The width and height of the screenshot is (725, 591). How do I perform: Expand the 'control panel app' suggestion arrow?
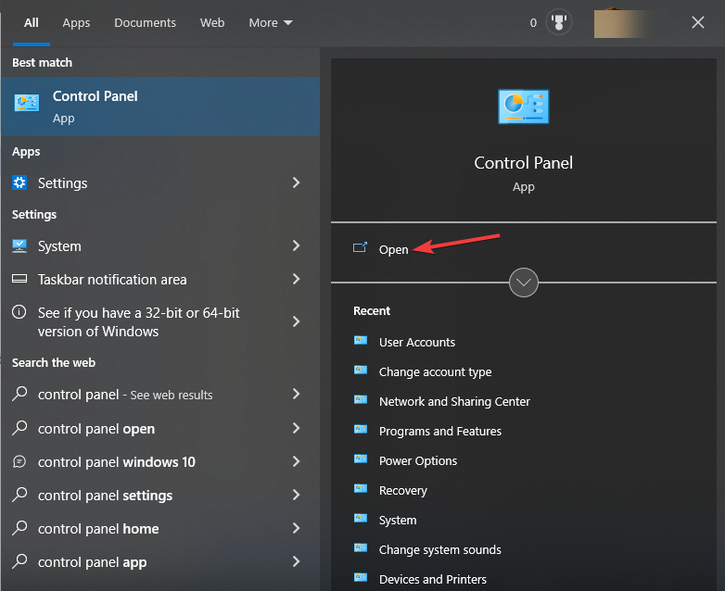(x=297, y=561)
